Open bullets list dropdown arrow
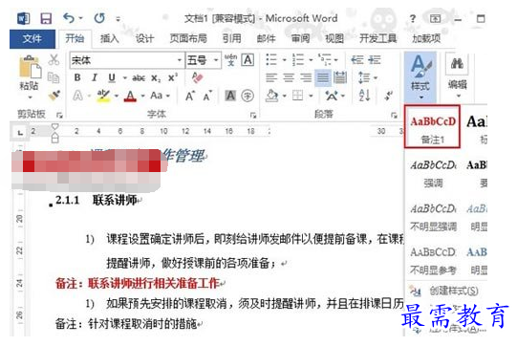The width and height of the screenshot is (517, 346). pyautogui.click(x=284, y=60)
